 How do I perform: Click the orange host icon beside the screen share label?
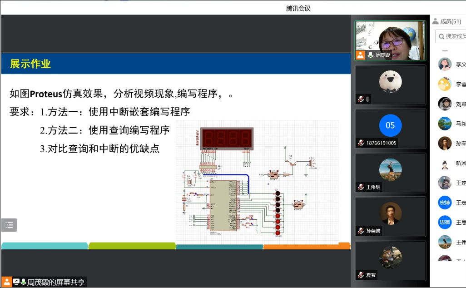(6, 282)
